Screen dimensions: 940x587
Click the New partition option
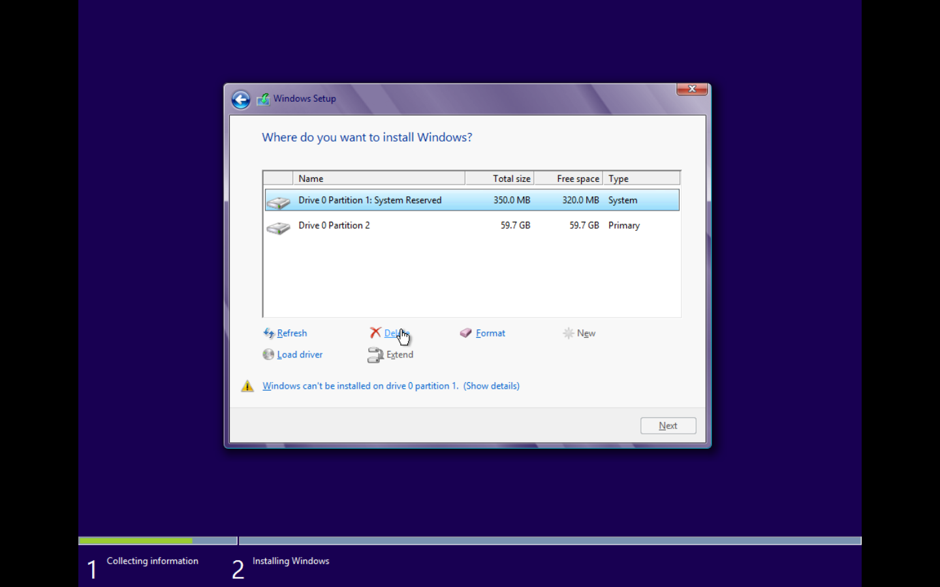coord(586,333)
